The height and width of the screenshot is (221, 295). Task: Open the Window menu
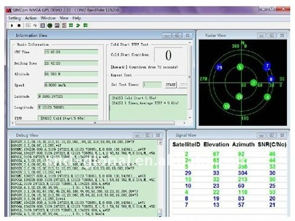tap(48, 18)
